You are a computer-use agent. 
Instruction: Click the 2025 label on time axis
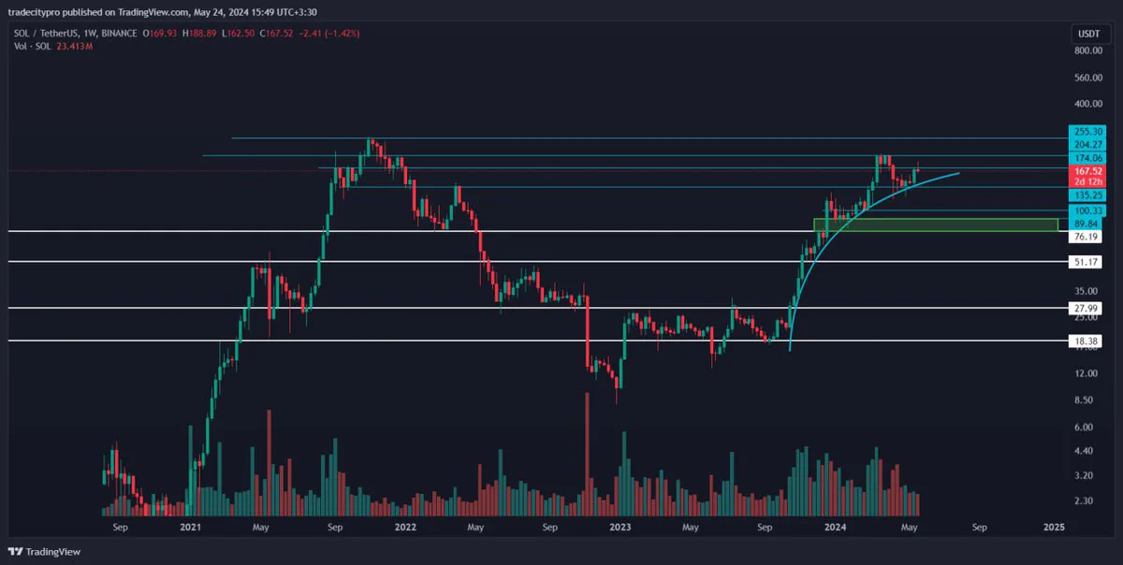coord(1054,528)
